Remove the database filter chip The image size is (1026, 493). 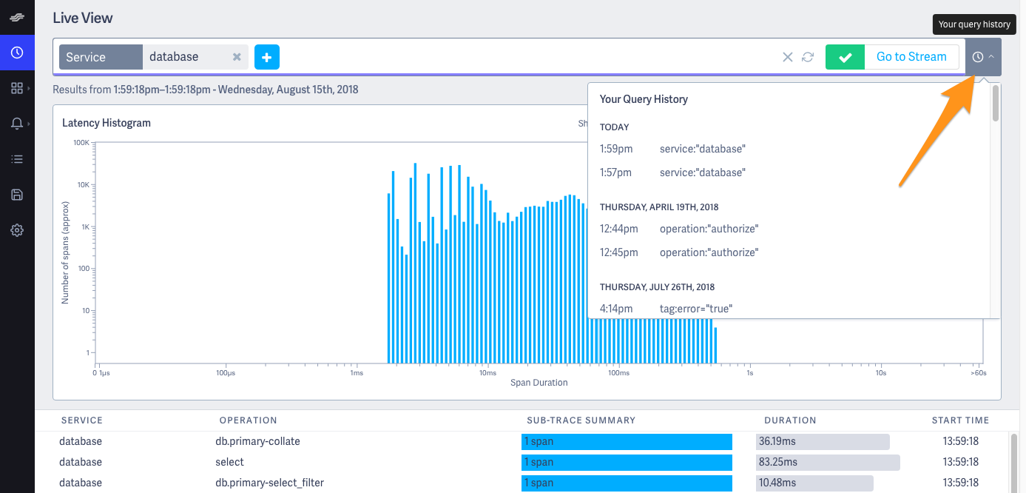point(237,57)
